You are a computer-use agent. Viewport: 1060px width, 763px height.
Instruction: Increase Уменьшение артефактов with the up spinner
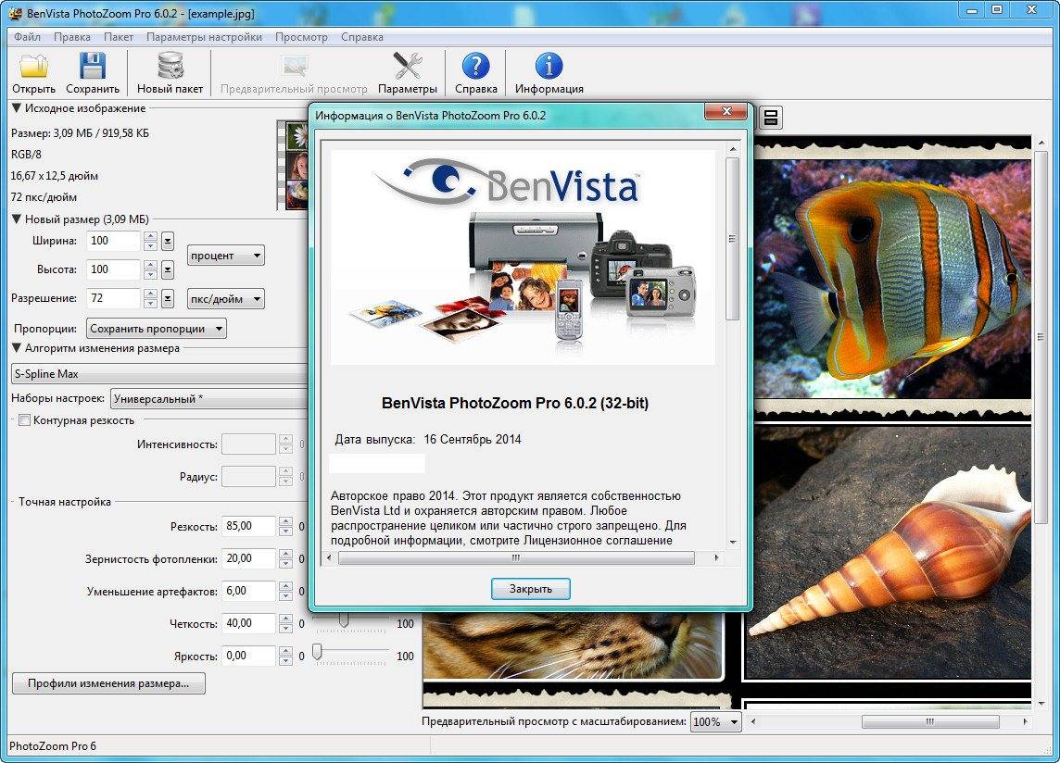286,587
